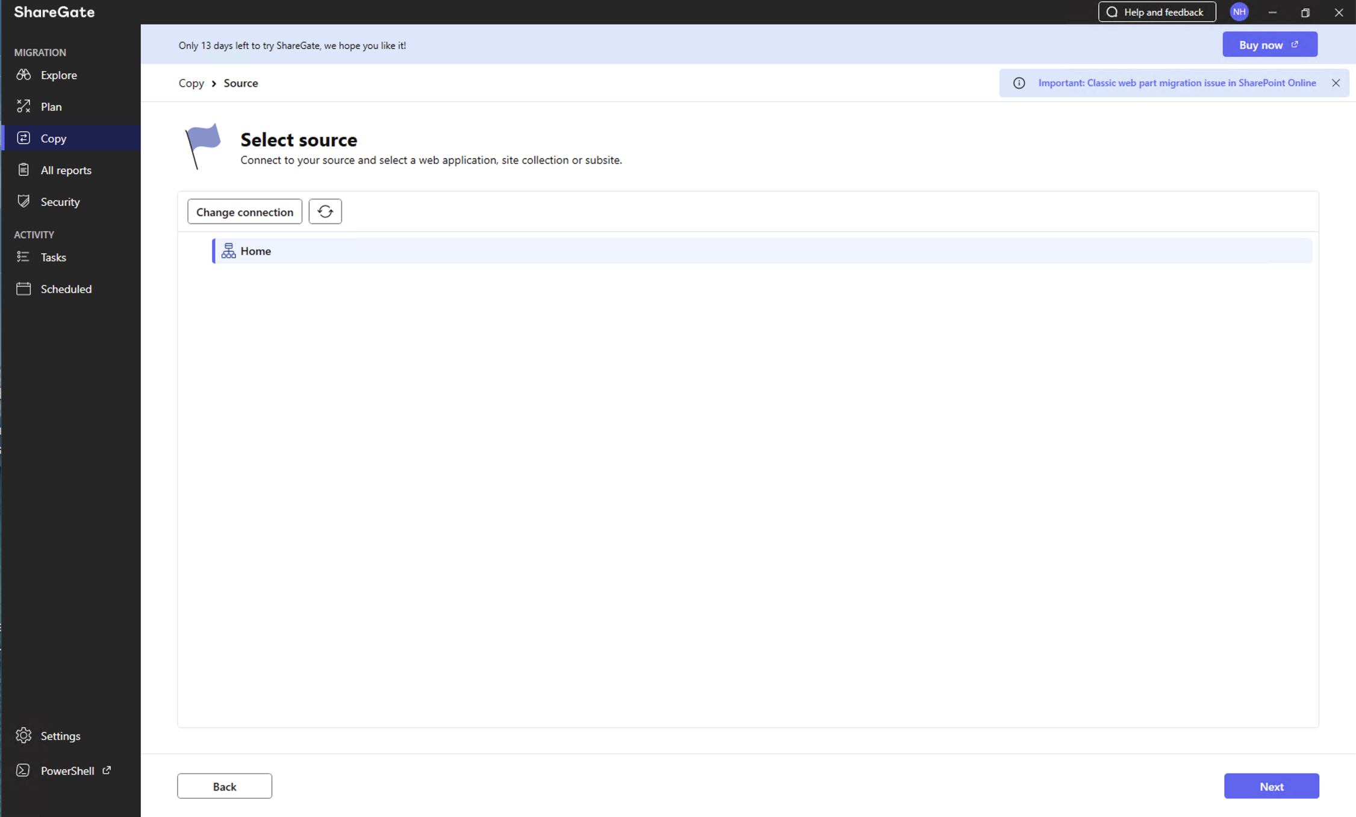This screenshot has width=1356, height=817.
Task: Click the Next button
Action: pos(1272,786)
